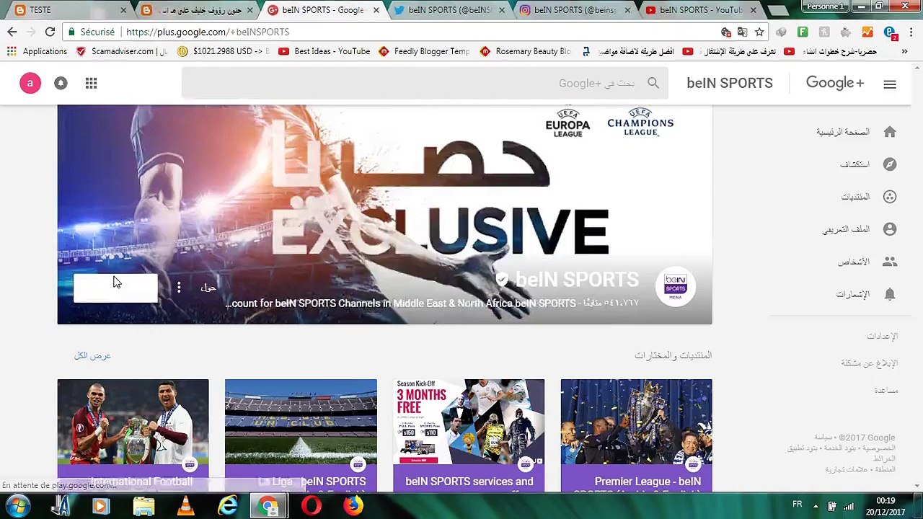923x519 pixels.
Task: Launch Internet Explorer from the taskbar
Action: 228,505
